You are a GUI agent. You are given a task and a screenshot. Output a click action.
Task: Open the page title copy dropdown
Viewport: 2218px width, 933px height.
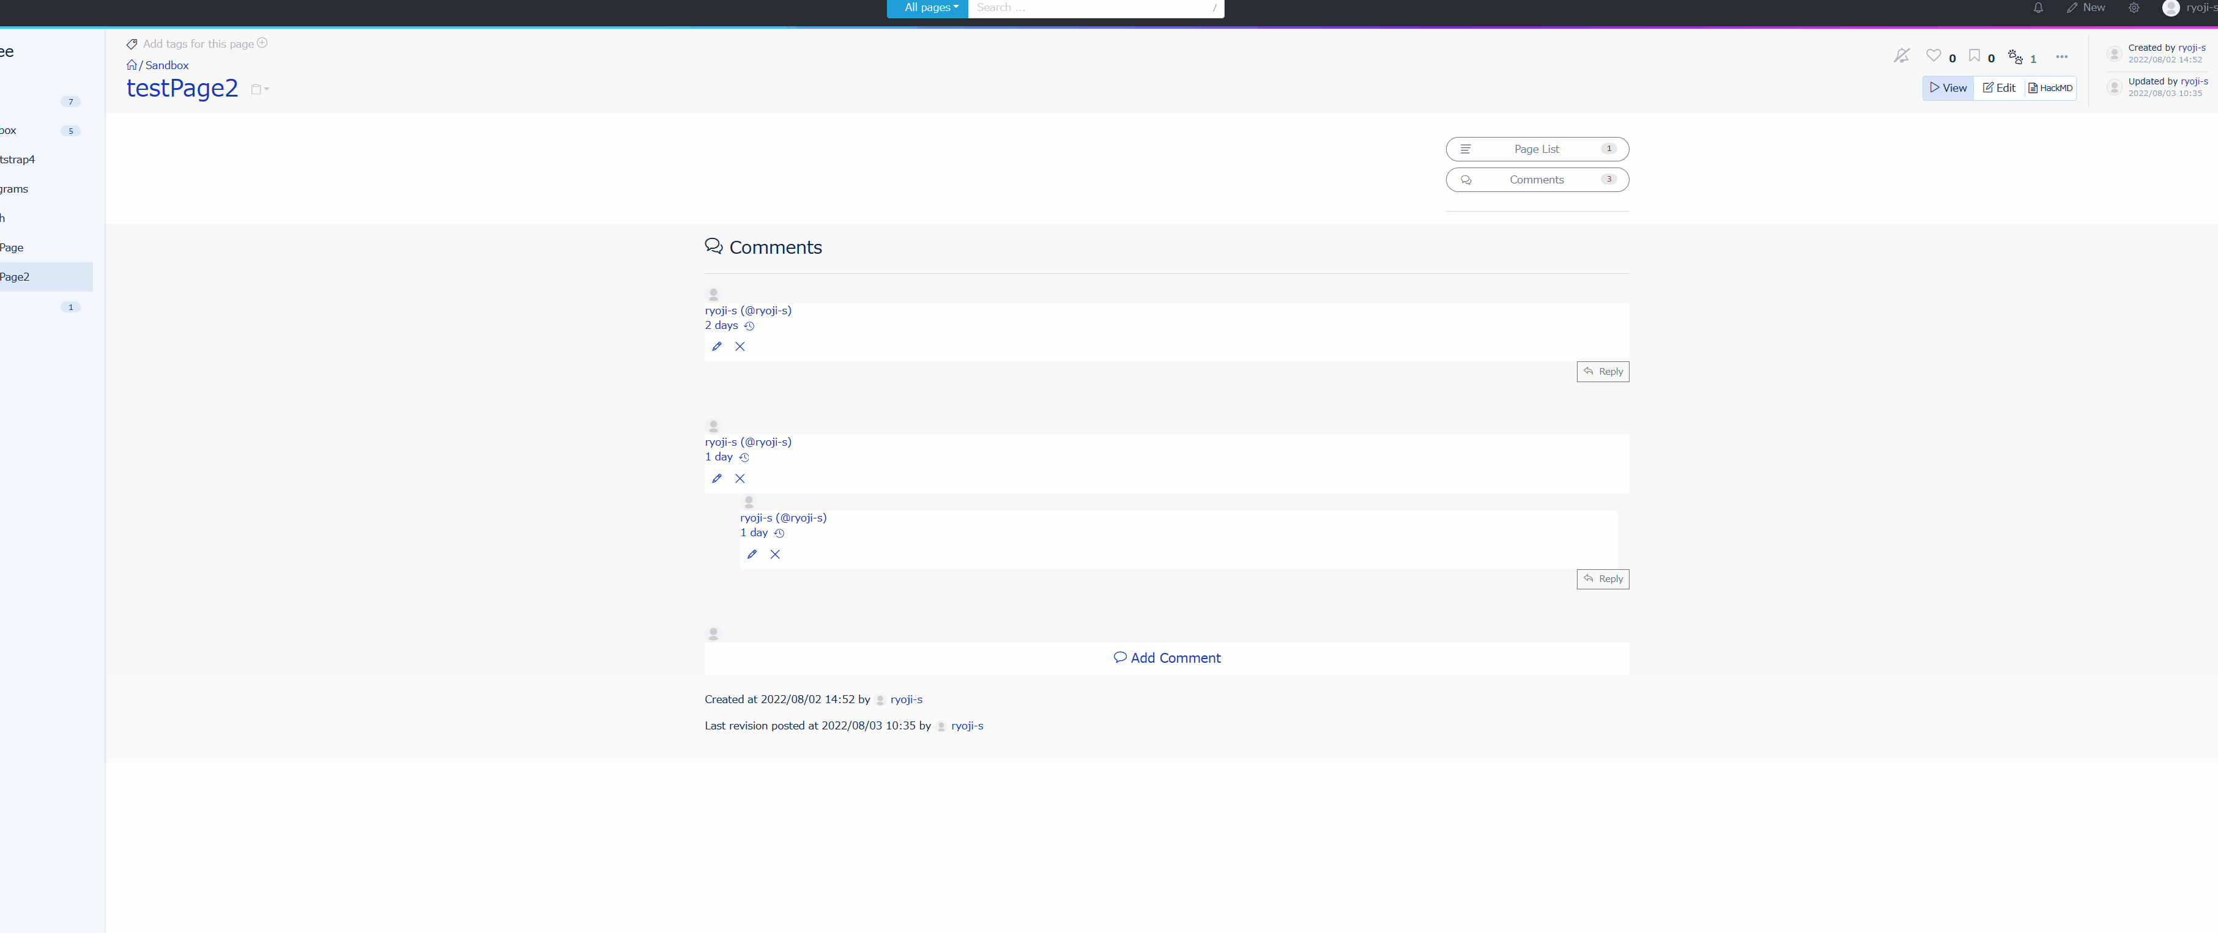click(259, 89)
